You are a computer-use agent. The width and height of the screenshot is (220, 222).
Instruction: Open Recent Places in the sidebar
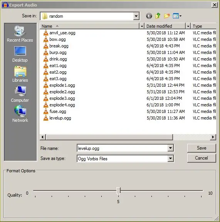point(20,34)
